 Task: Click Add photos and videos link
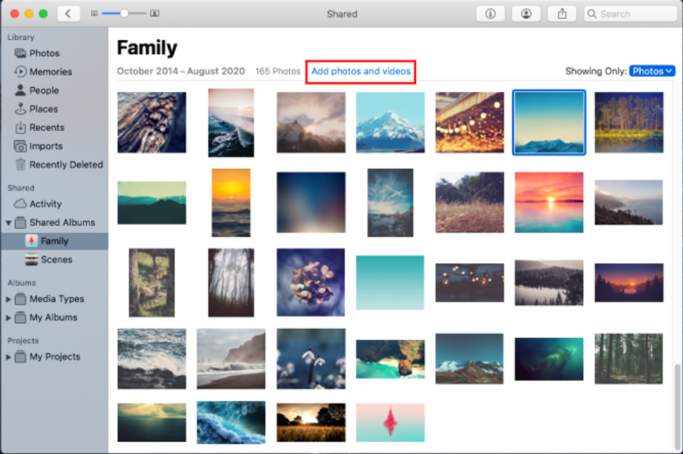361,71
